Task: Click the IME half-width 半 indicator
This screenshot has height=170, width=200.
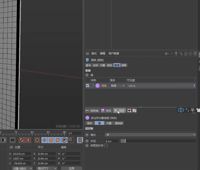Action: (193, 110)
